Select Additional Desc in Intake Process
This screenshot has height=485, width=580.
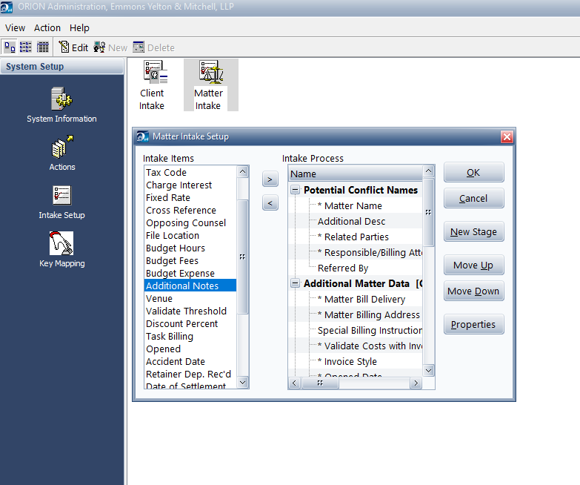[351, 221]
